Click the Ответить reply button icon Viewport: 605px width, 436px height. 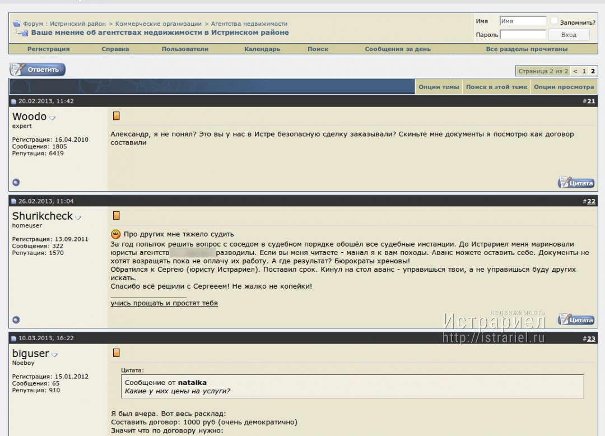pyautogui.click(x=37, y=70)
